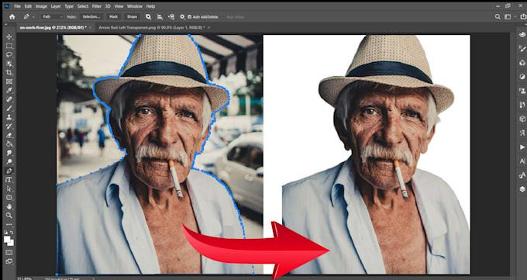
Task: Select the Eraser tool
Action: coord(9,135)
